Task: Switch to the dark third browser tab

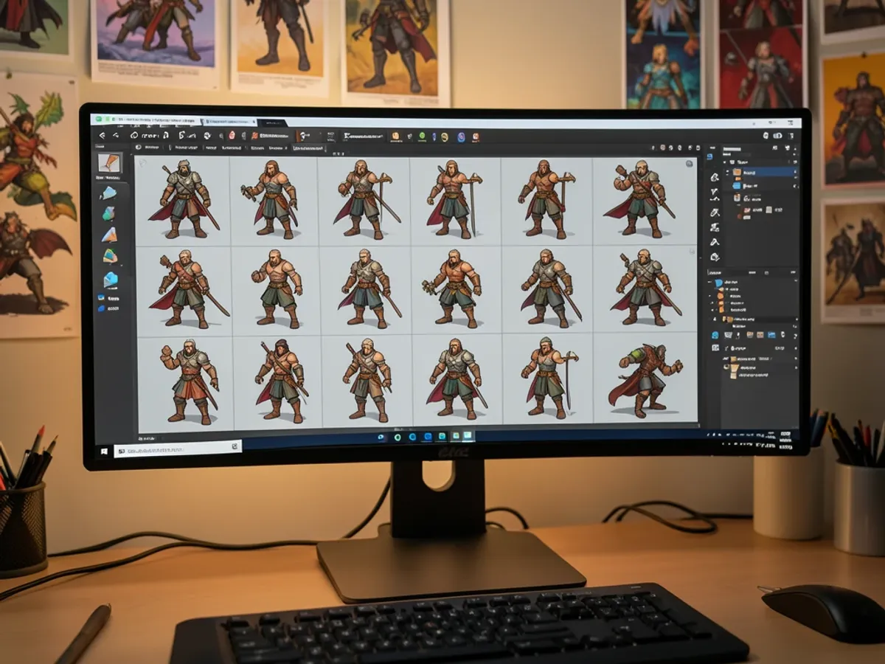Action: pos(272,122)
